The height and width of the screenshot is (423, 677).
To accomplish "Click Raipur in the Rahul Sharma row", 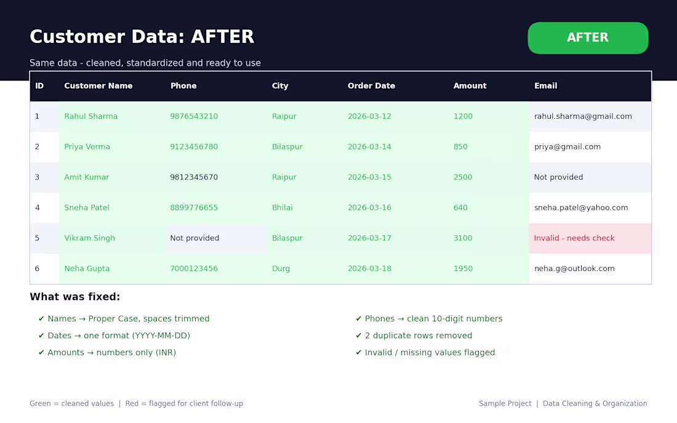I will pos(284,116).
